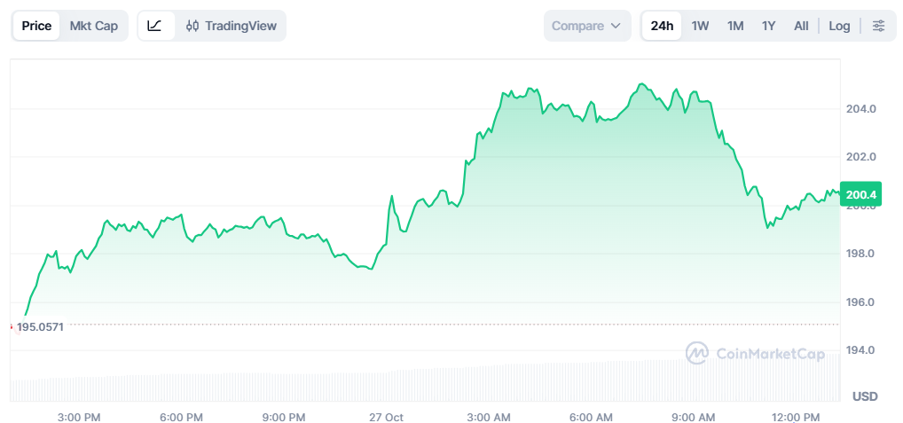903x423 pixels.
Task: Select the Price tab
Action: tap(36, 26)
